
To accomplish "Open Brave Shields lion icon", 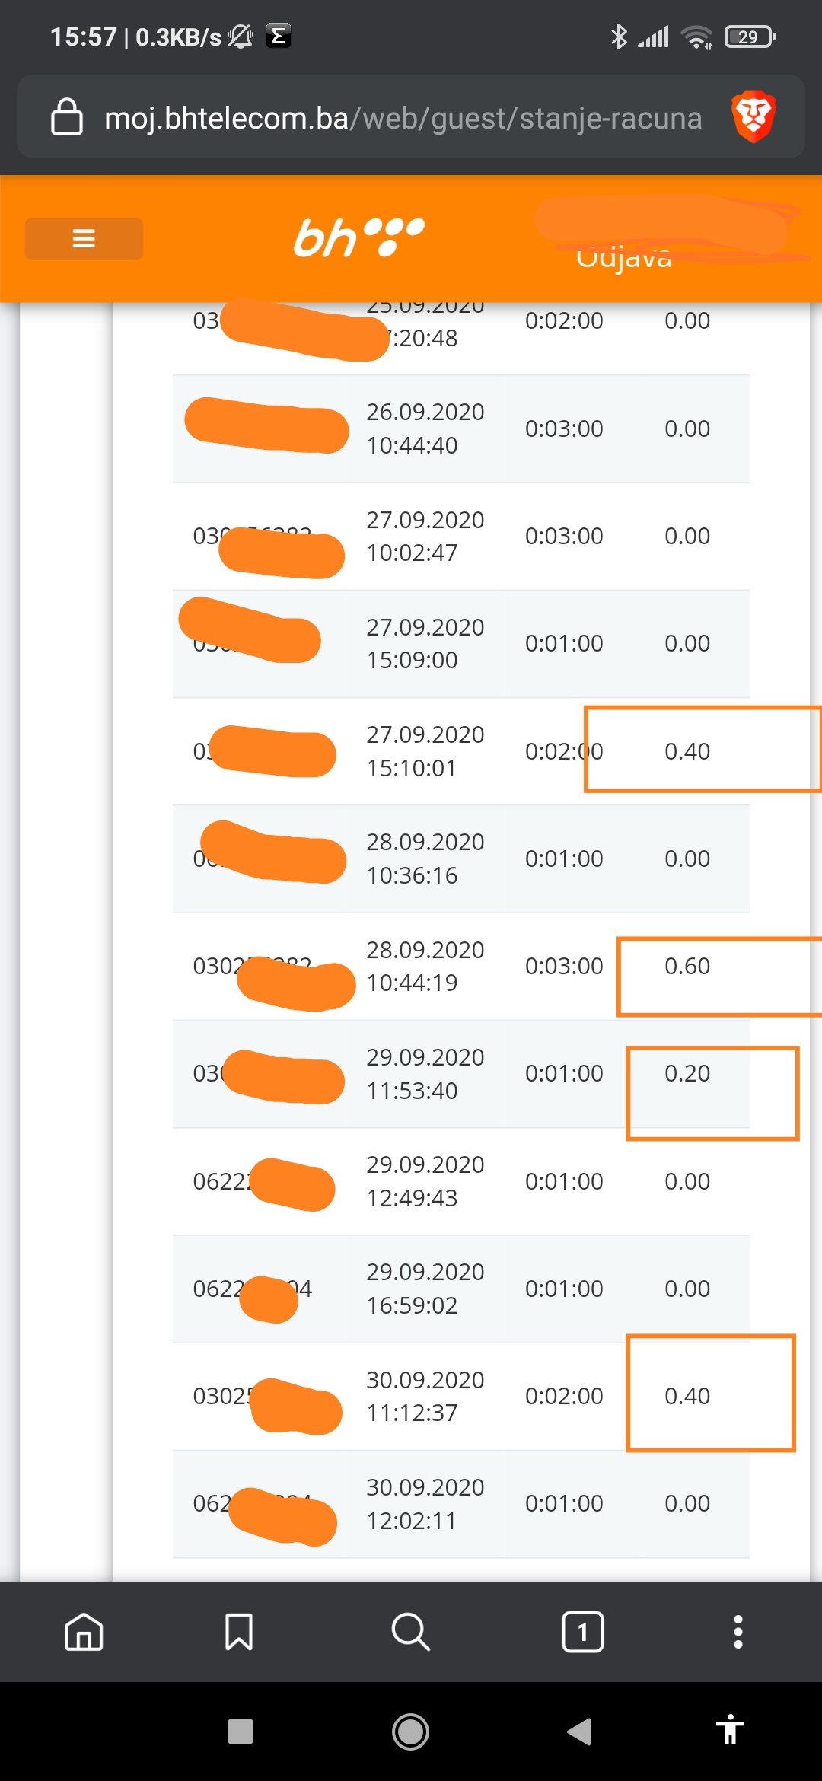I will 753,117.
